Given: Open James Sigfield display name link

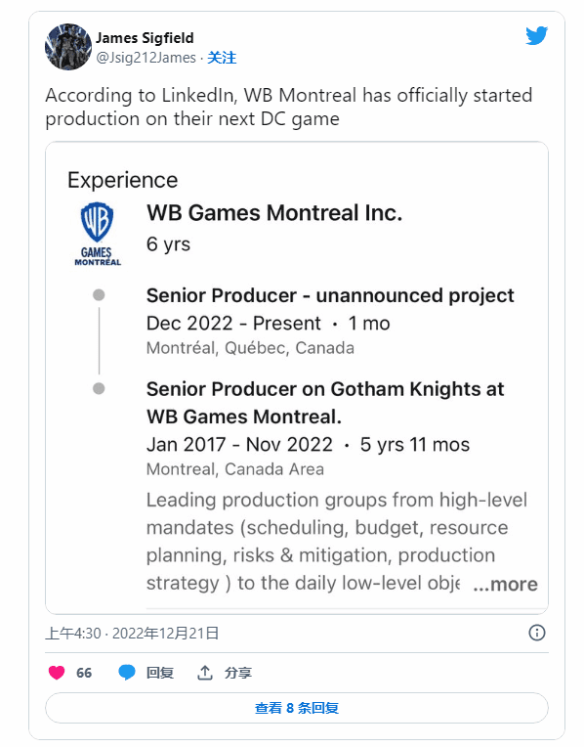Looking at the screenshot, I should coord(145,37).
